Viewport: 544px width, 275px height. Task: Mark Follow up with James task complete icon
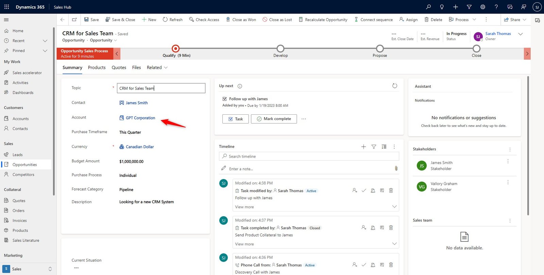tap(364, 191)
